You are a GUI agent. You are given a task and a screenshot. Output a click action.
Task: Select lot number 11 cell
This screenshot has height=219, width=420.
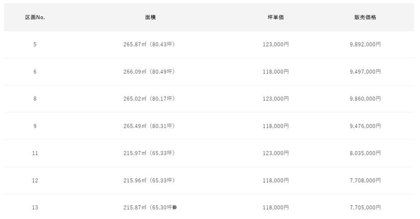click(35, 153)
